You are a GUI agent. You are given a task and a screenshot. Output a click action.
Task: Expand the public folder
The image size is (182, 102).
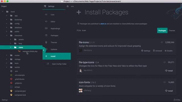point(7,31)
